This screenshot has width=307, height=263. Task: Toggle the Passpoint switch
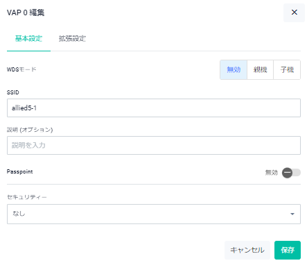click(291, 173)
